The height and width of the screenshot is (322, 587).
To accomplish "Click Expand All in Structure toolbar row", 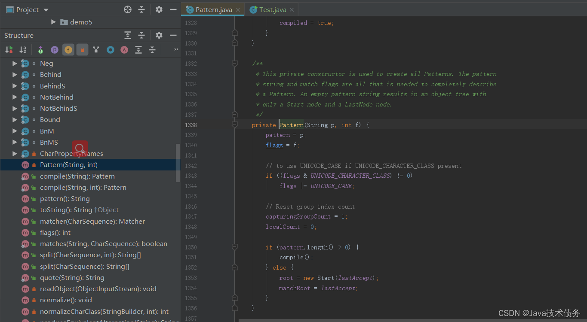I will tap(138, 50).
